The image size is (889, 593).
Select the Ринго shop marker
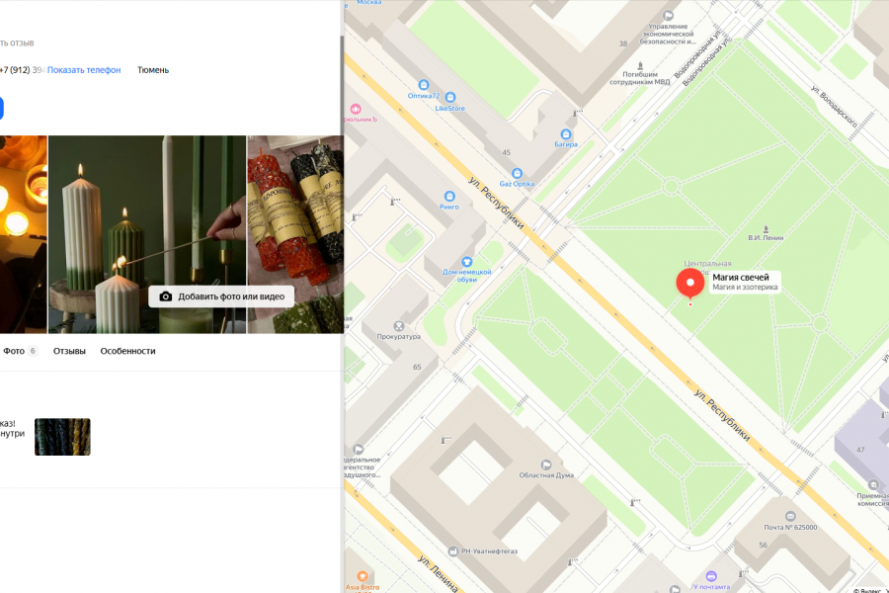click(x=449, y=197)
